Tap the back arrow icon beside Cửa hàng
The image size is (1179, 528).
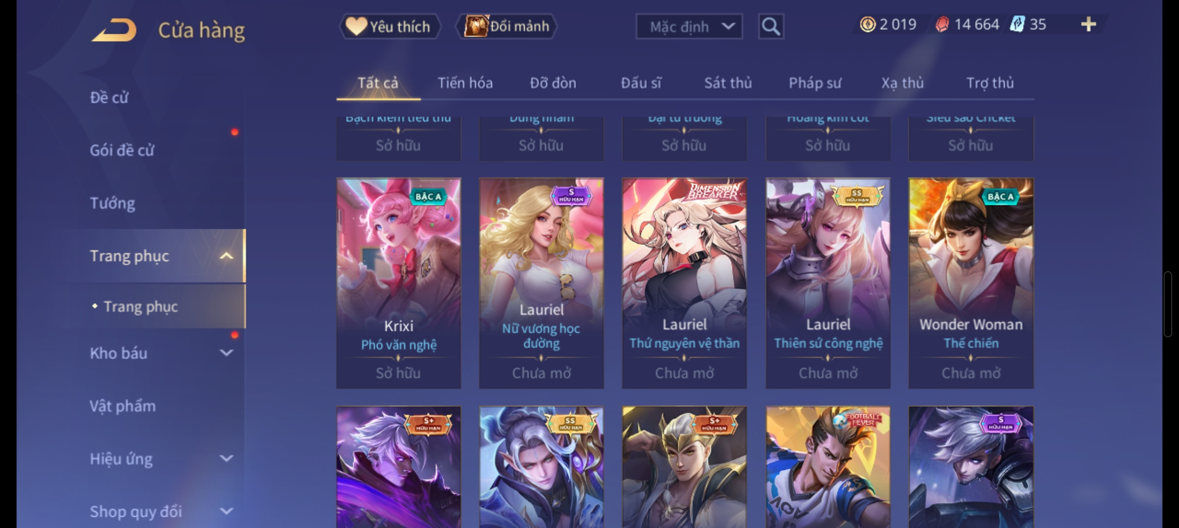coord(115,30)
